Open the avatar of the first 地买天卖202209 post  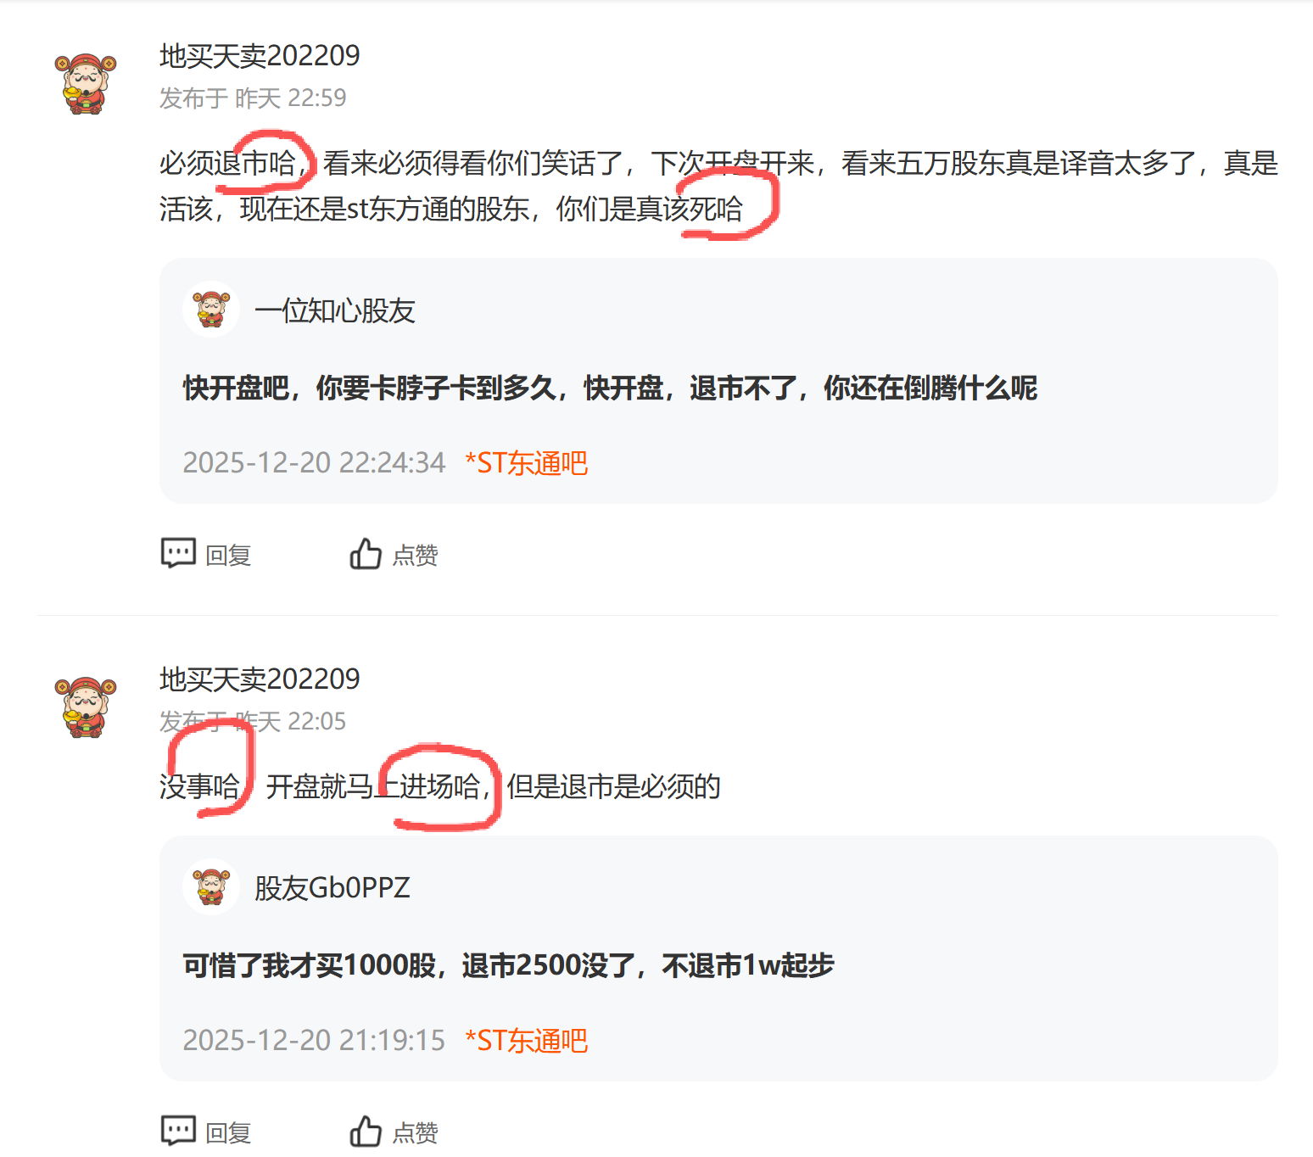click(86, 83)
